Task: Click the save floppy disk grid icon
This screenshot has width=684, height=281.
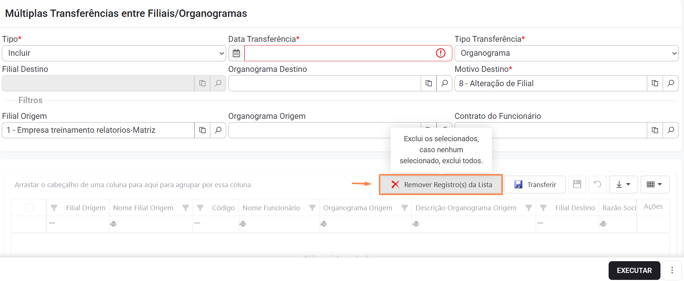Action: pos(577,185)
